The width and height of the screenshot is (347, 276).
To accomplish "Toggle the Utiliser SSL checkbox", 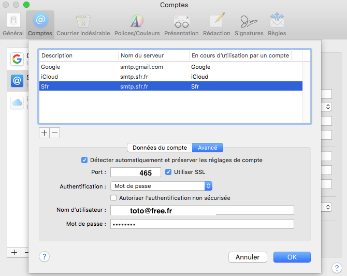I will [168, 172].
